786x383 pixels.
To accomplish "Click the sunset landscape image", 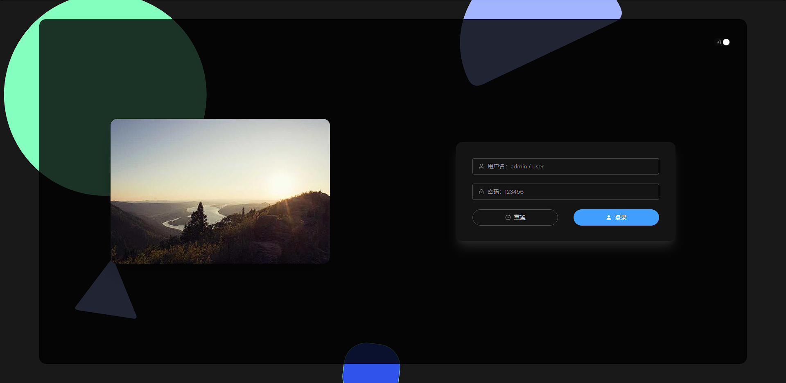I will (220, 191).
